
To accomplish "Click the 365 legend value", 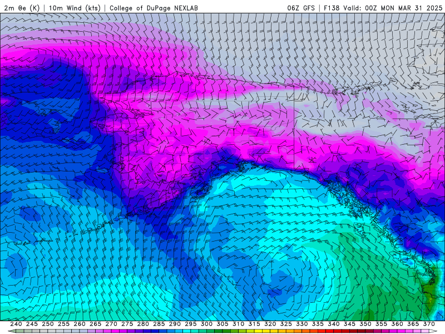I will (413, 324).
